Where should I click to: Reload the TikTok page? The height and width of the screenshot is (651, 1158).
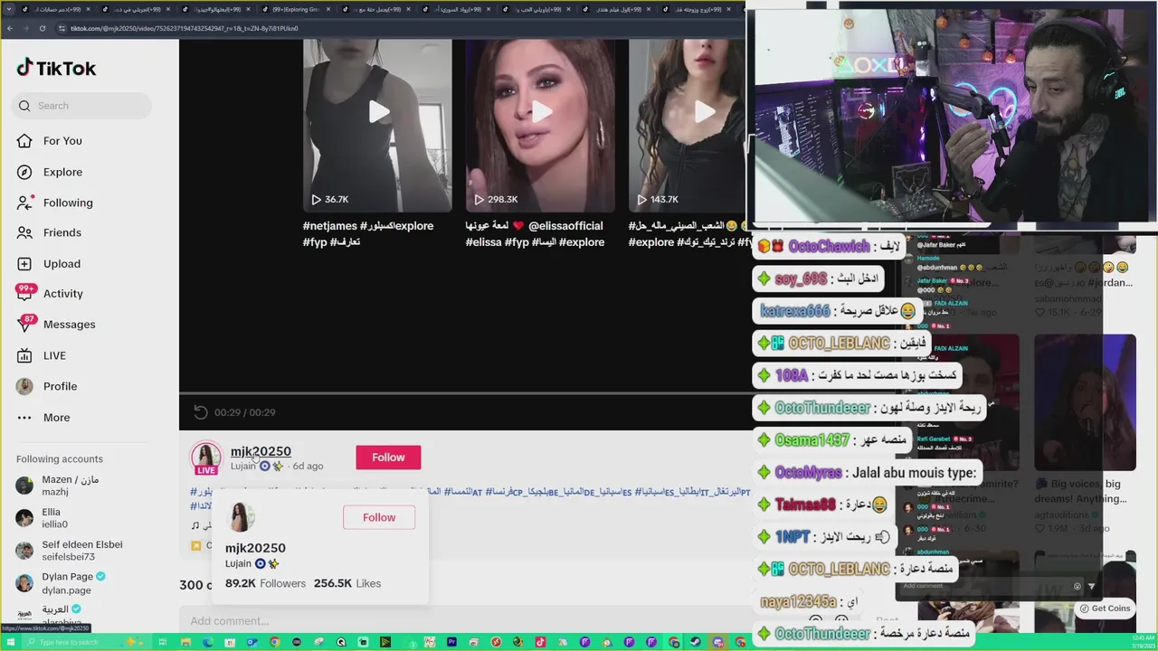point(42,28)
